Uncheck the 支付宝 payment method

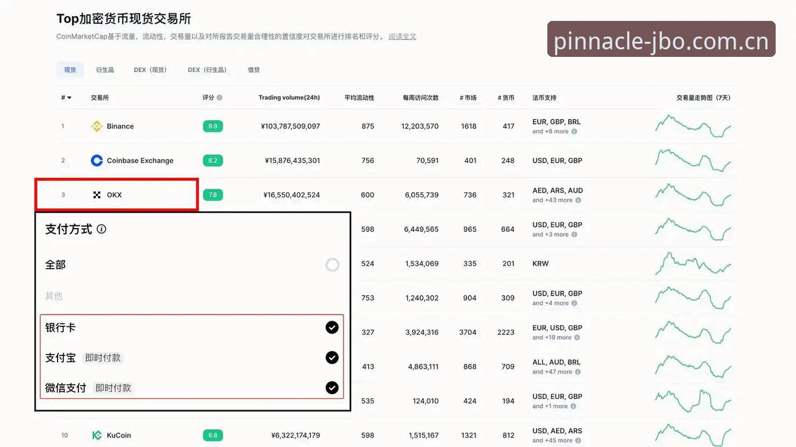coord(332,358)
